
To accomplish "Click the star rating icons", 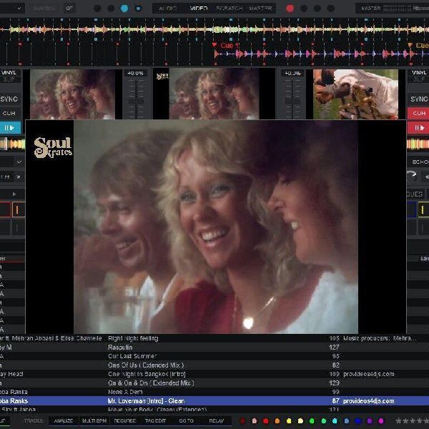I will [x=412, y=421].
